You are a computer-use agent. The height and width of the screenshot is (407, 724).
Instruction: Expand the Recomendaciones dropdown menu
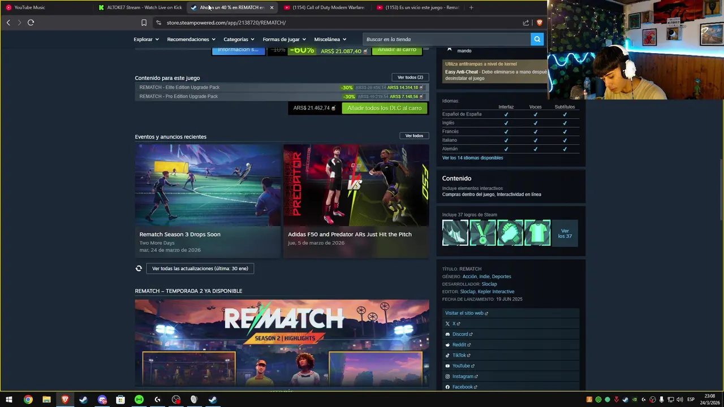coord(191,40)
